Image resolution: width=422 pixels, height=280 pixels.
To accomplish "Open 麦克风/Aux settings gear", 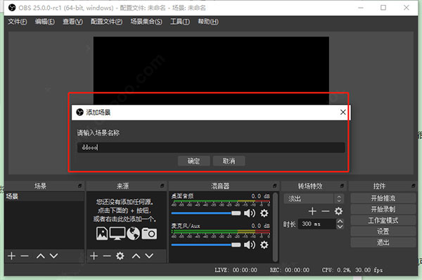I will (x=264, y=245).
